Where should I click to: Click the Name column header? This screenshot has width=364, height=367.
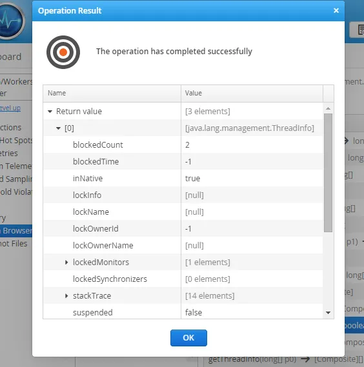coord(112,93)
